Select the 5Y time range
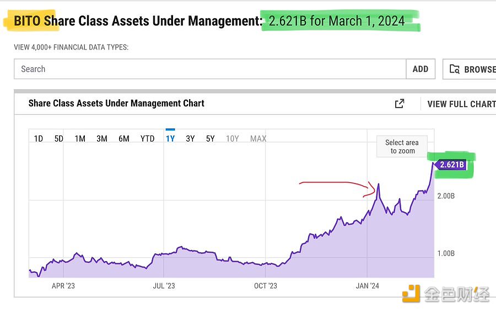Viewport: 496px width, 309px height. tap(211, 139)
